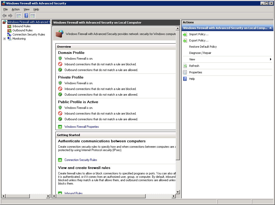The width and height of the screenshot is (275, 205).
Task: Click the Back arrow toolbar icon
Action: pyautogui.click(x=4, y=16)
